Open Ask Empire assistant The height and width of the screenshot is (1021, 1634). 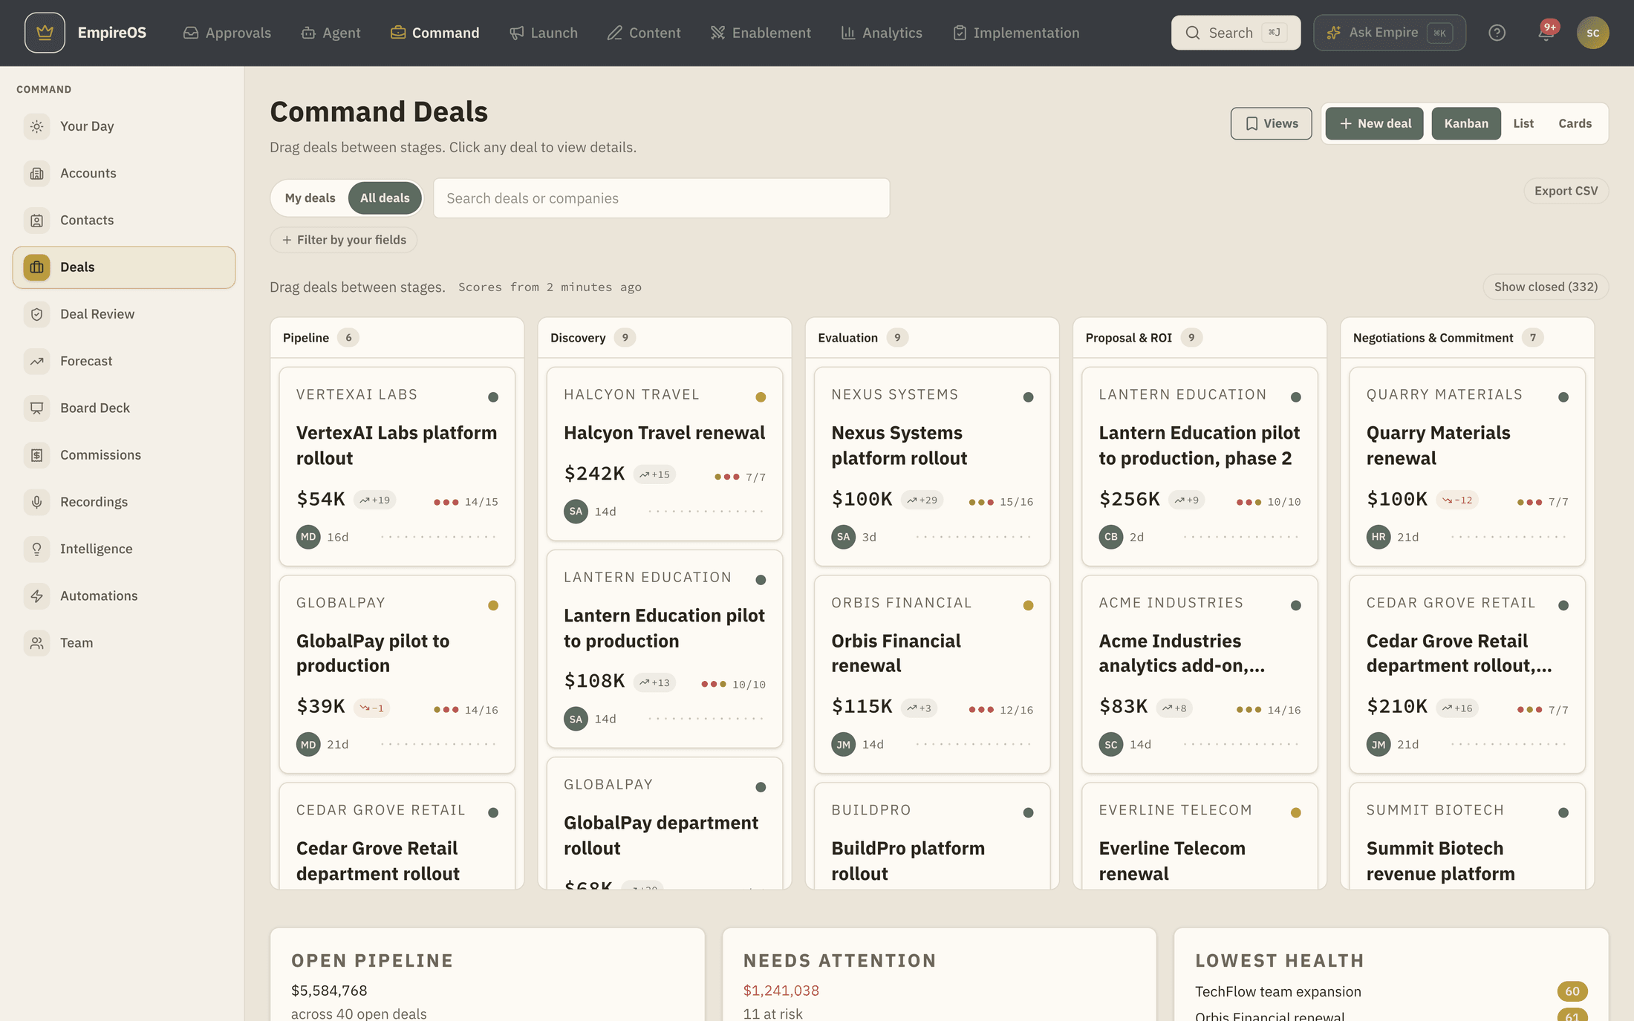(x=1390, y=33)
